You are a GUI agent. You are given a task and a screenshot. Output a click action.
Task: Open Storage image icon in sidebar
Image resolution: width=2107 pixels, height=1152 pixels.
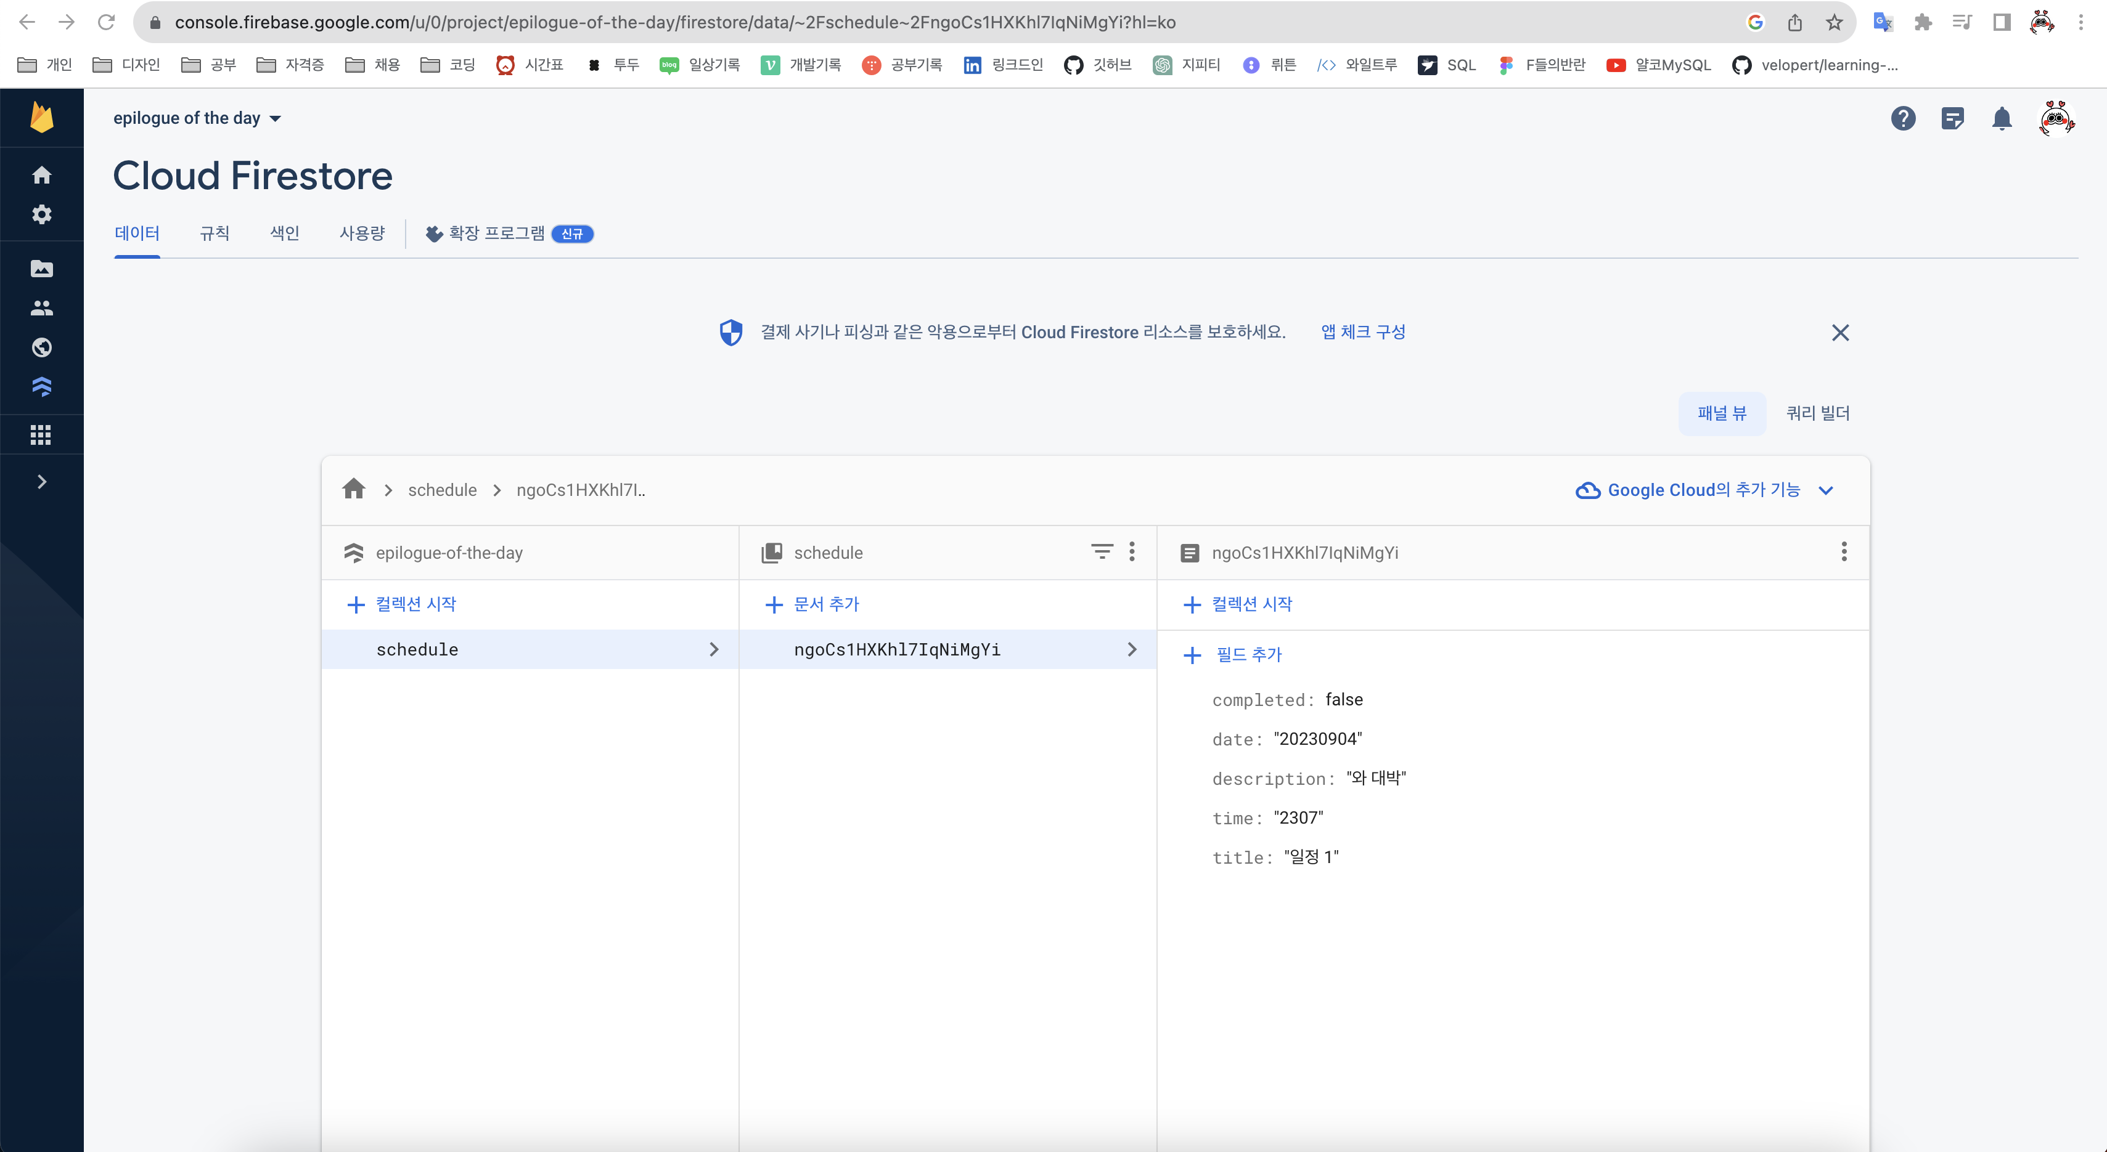coord(42,269)
